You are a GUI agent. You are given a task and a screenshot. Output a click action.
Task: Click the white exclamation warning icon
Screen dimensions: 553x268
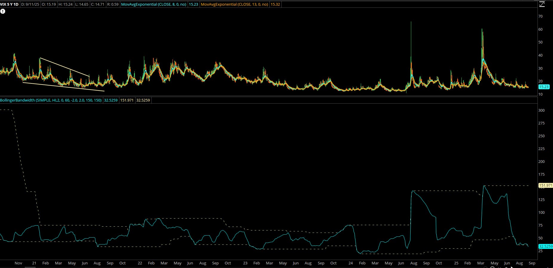point(3,11)
